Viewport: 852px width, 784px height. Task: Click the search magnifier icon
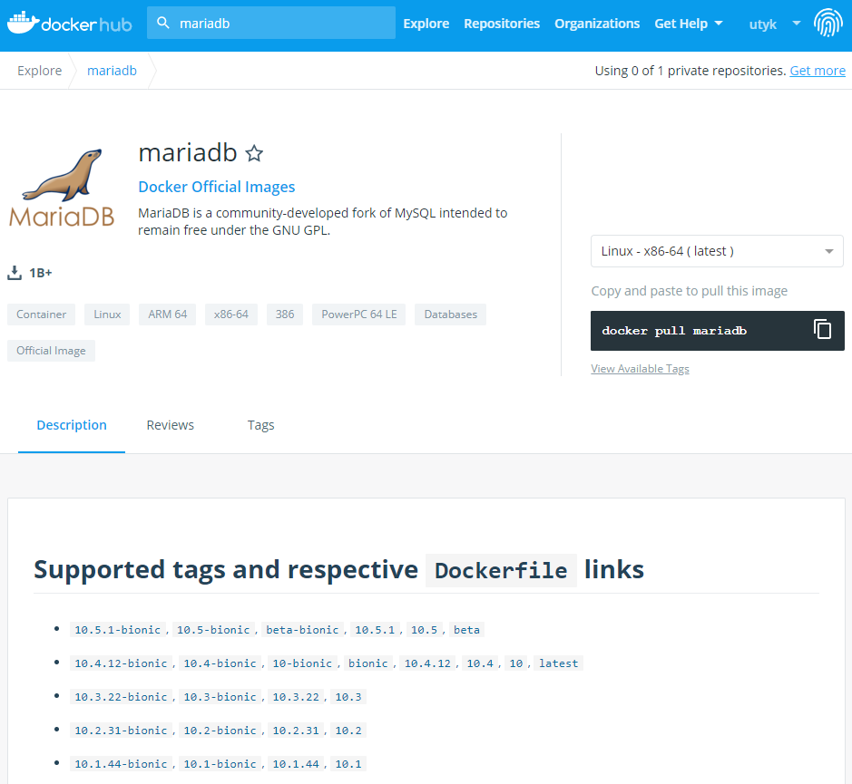[162, 23]
